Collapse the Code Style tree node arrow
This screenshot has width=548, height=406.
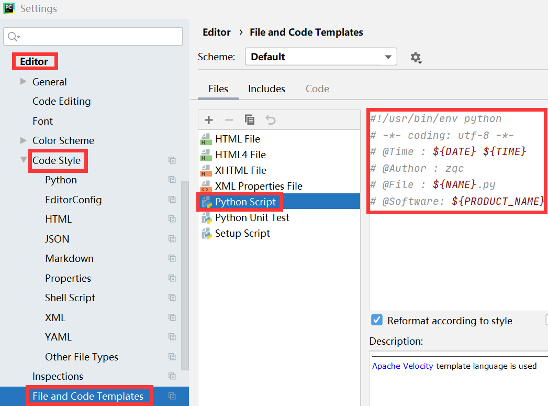24,160
